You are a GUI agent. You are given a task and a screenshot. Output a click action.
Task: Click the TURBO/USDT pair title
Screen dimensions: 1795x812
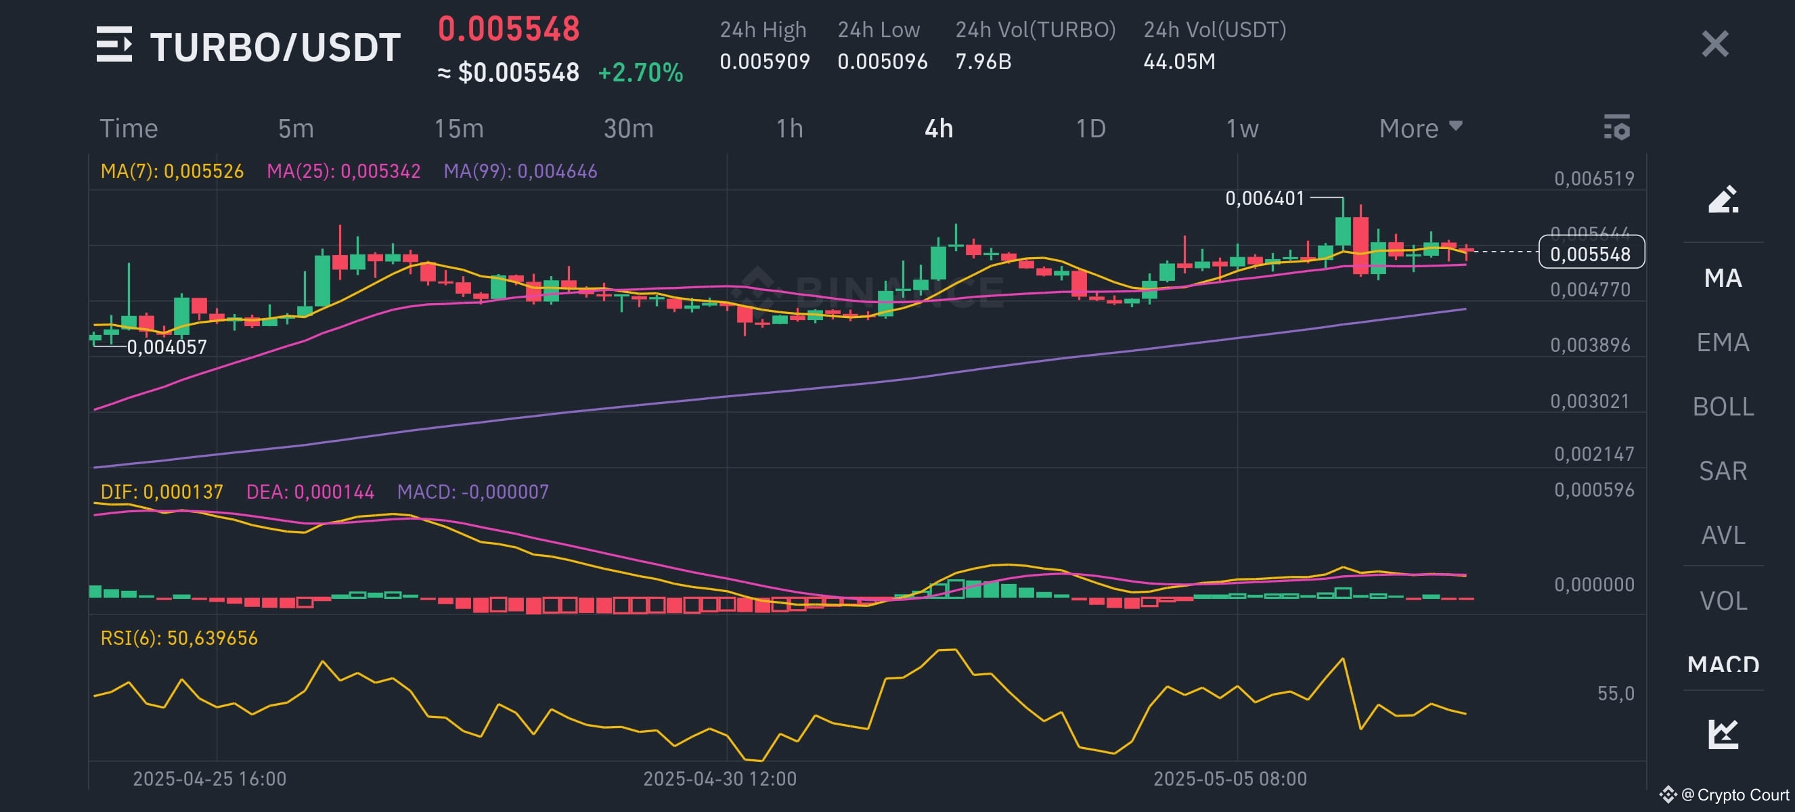tap(275, 47)
